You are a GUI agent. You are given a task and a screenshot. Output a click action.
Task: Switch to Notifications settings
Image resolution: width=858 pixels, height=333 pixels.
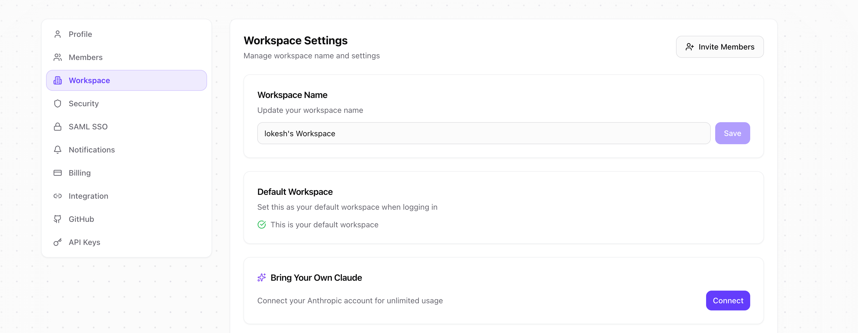[92, 149]
